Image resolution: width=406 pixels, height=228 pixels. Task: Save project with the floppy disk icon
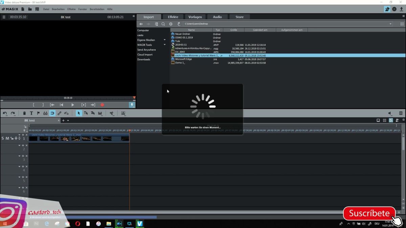tap(37, 9)
